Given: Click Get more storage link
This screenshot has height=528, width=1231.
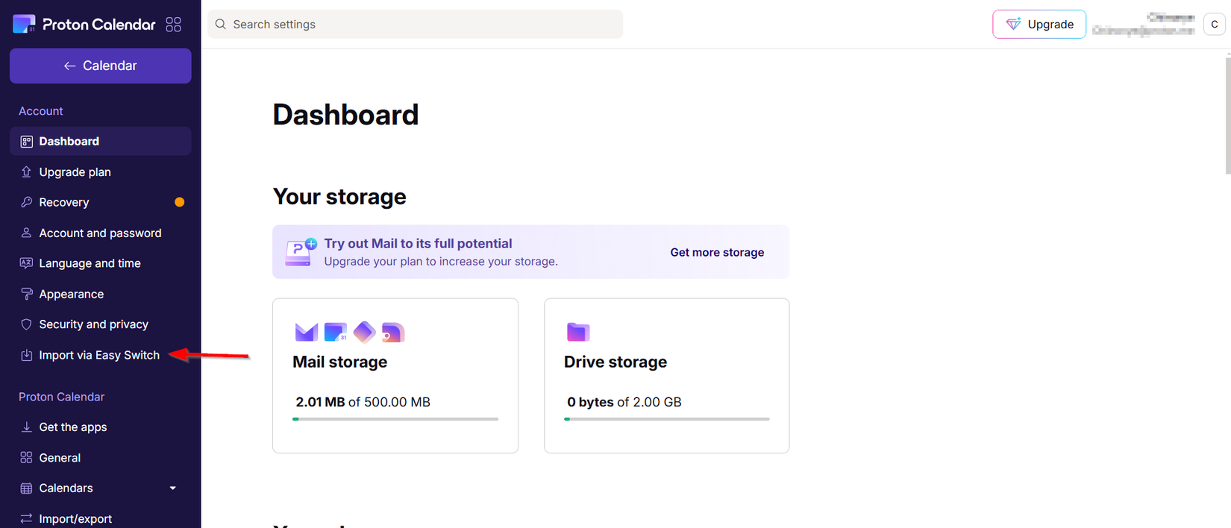Looking at the screenshot, I should [717, 252].
